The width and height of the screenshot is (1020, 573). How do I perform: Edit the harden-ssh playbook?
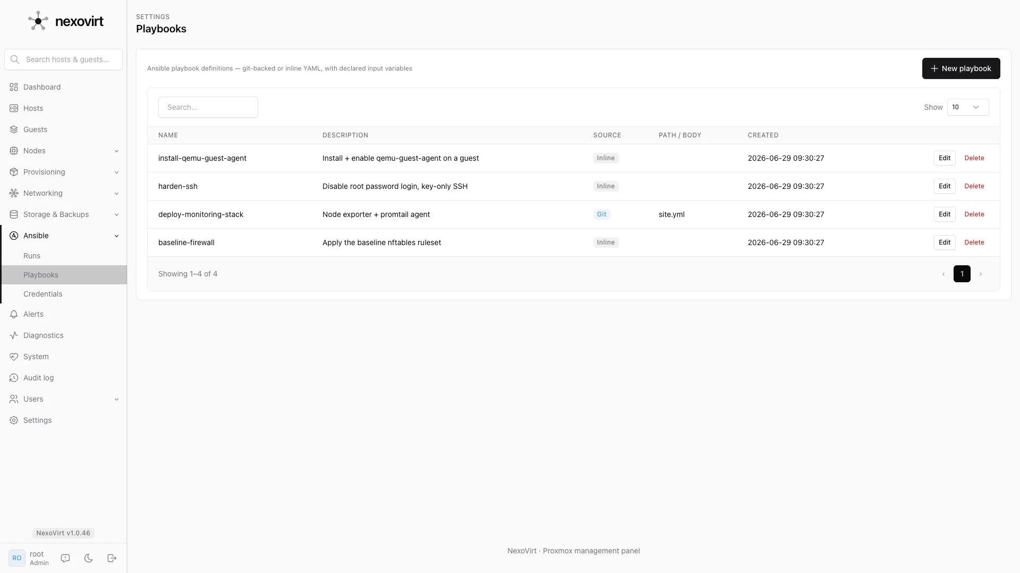(x=945, y=186)
